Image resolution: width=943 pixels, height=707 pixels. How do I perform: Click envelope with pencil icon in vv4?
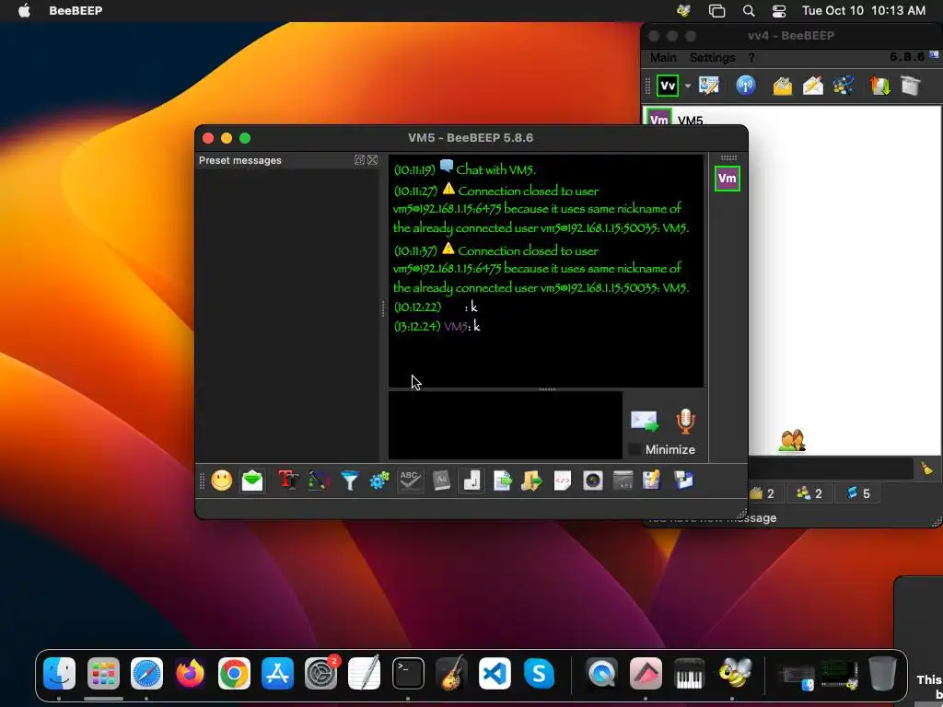812,86
